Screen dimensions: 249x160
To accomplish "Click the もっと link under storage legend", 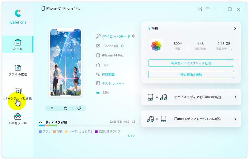I will pyautogui.click(x=131, y=136).
